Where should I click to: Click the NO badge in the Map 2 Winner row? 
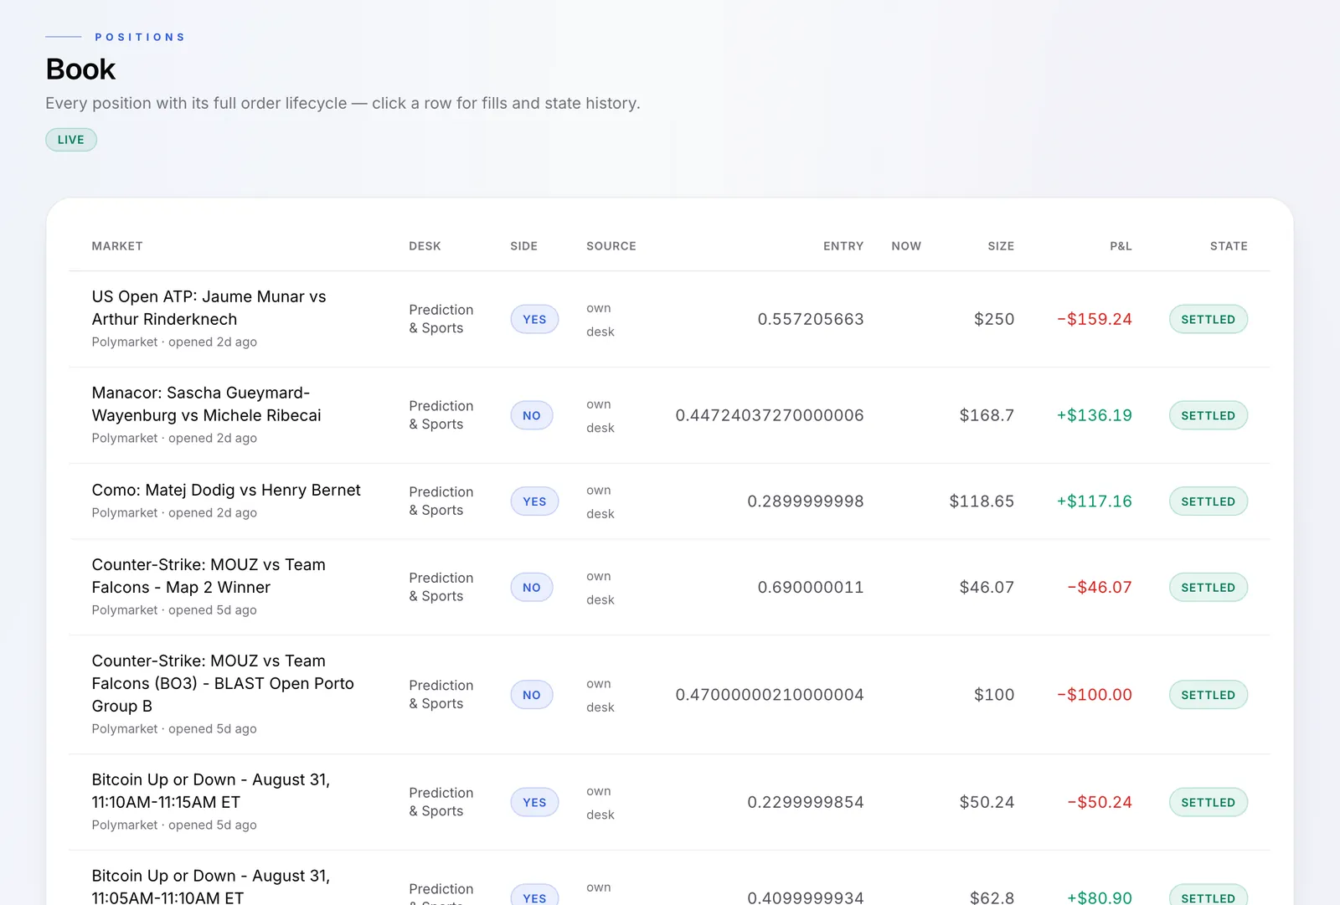532,588
